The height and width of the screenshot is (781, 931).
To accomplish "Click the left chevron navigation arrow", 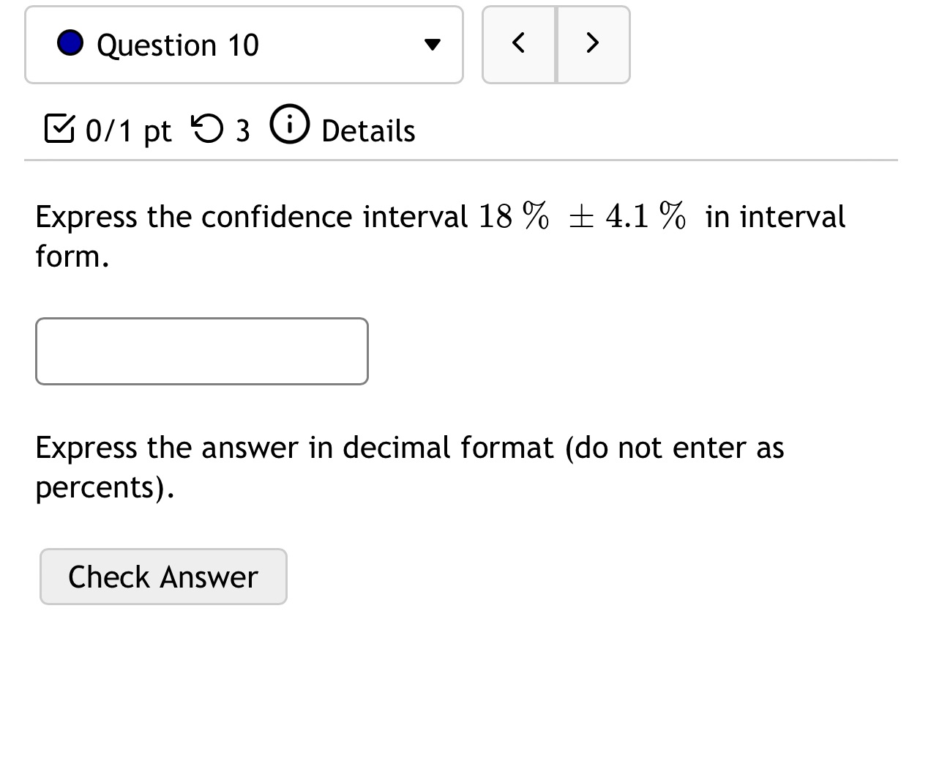I will click(518, 44).
